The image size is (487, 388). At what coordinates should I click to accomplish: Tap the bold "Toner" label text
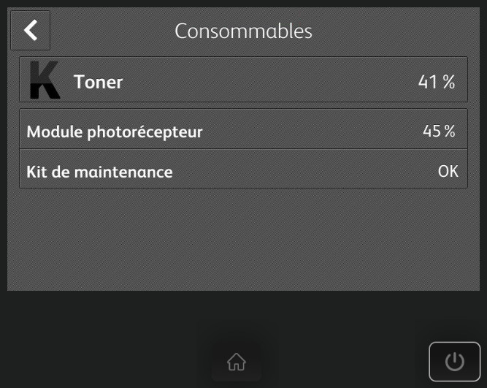click(x=98, y=82)
